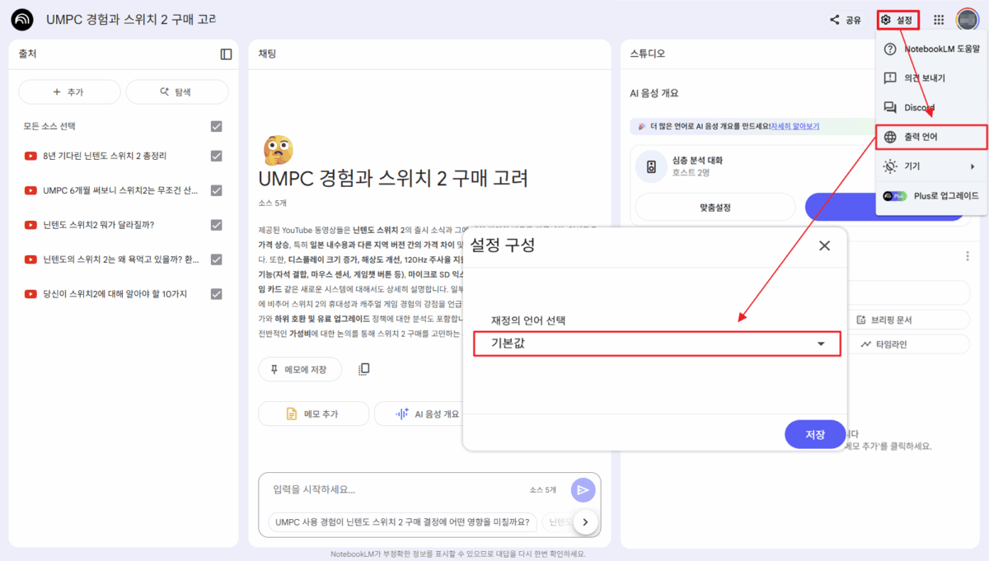Click the send message arrow button
The width and height of the screenshot is (989, 561).
click(x=583, y=490)
